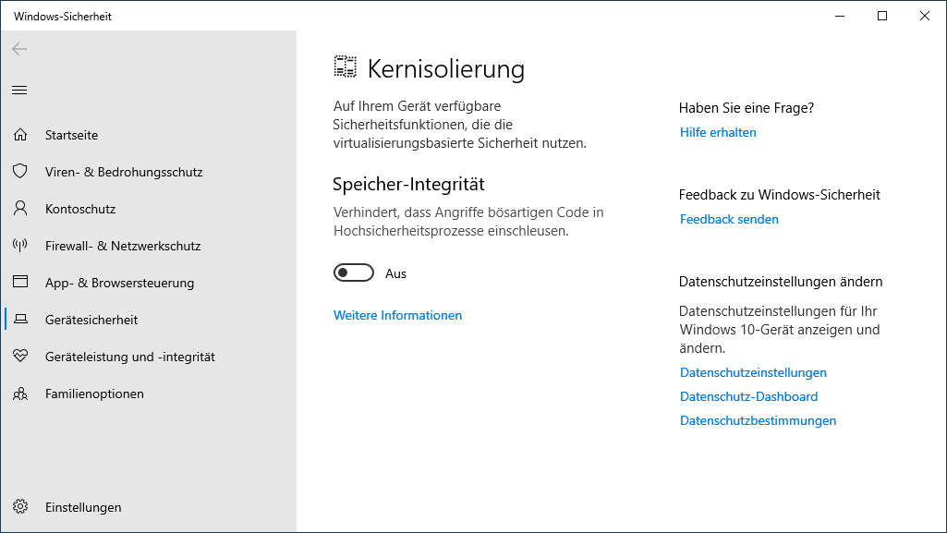This screenshot has width=947, height=533.
Task: Click the App- & Browsersteuerung window icon
Action: pyautogui.click(x=19, y=283)
